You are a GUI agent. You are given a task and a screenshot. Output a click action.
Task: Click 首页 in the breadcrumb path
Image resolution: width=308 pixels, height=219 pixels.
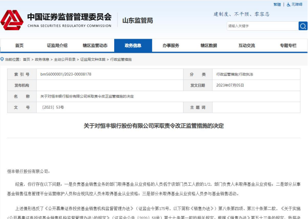point(27,60)
